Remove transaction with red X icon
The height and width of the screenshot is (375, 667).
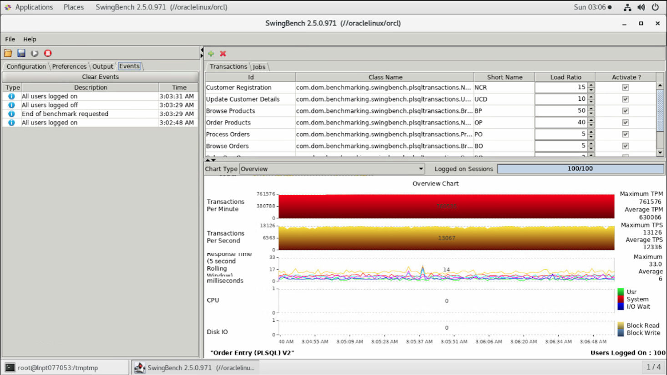[223, 54]
